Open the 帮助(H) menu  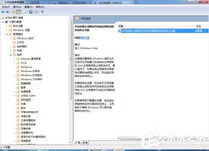[40, 7]
